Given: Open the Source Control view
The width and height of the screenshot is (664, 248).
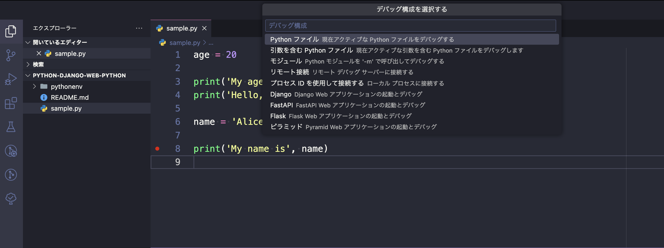Looking at the screenshot, I should click(x=11, y=55).
